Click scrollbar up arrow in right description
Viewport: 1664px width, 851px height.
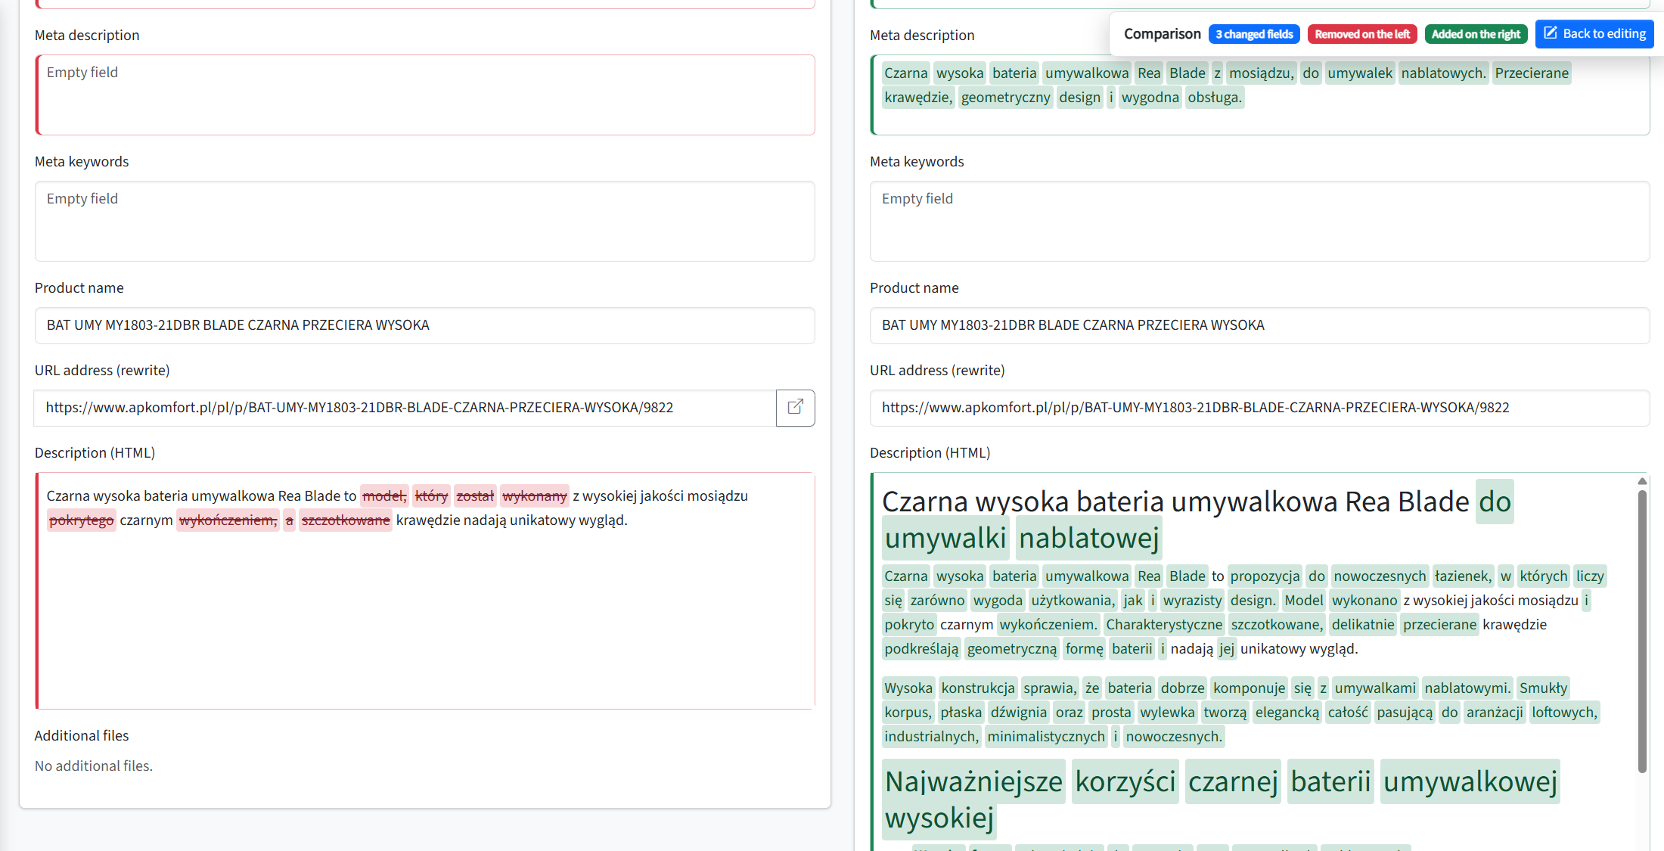pyautogui.click(x=1642, y=481)
